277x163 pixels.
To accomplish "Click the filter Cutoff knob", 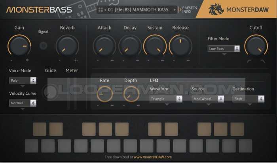I will tap(256, 46).
